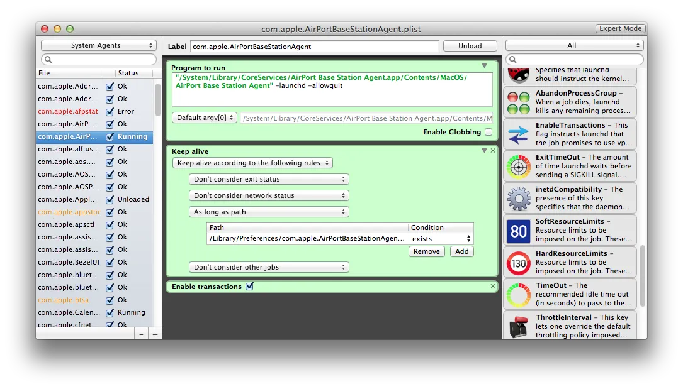Screen dimensions: 683x389
Task: Click the magnifier icon in the keys search field
Action: tap(512, 58)
